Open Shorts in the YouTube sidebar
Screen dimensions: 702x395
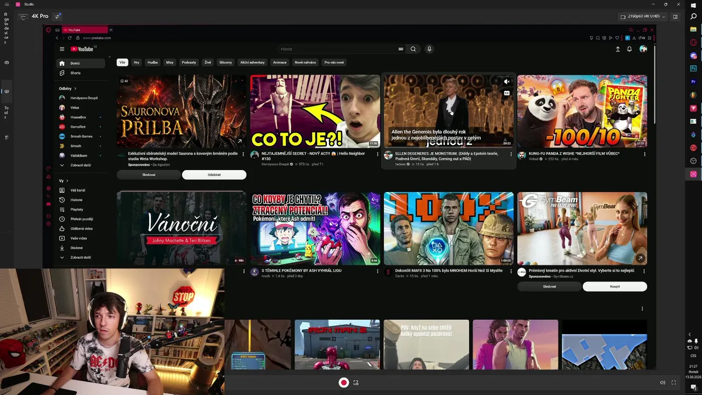click(81, 73)
